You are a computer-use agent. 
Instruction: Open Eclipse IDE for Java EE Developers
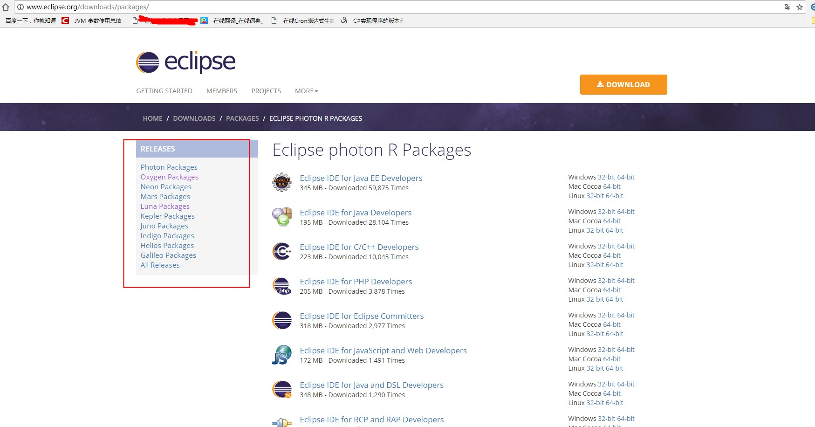coord(361,178)
